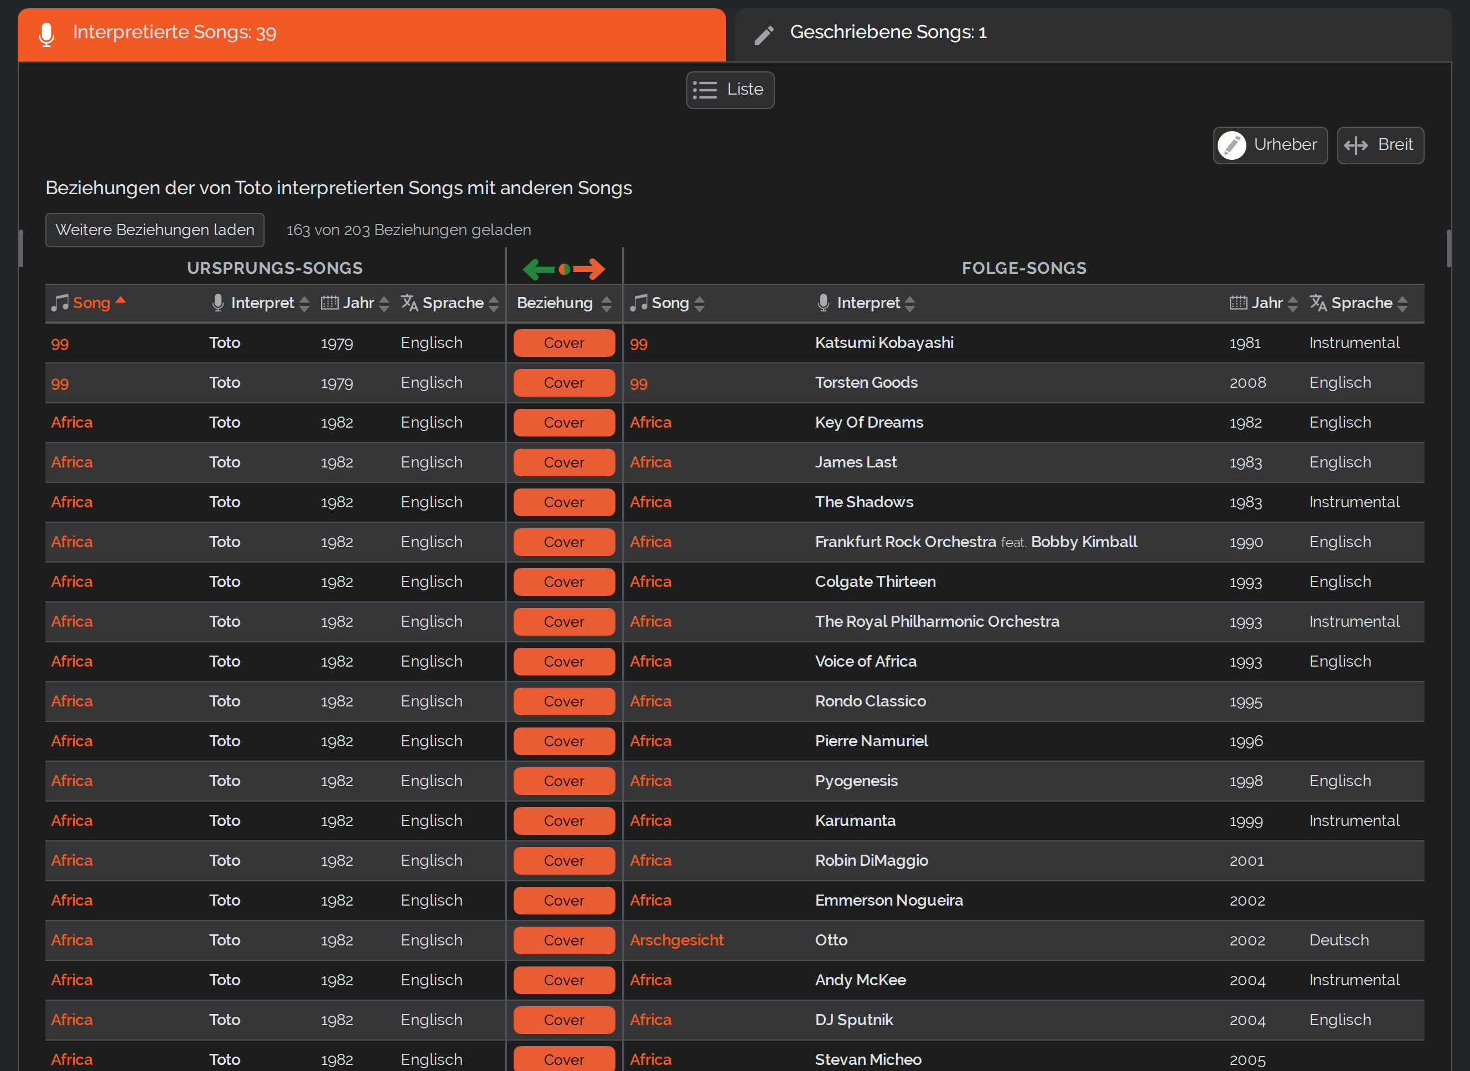The width and height of the screenshot is (1470, 1071).
Task: Click the calendar icon in the Folge Jahr header
Action: [x=1239, y=303]
